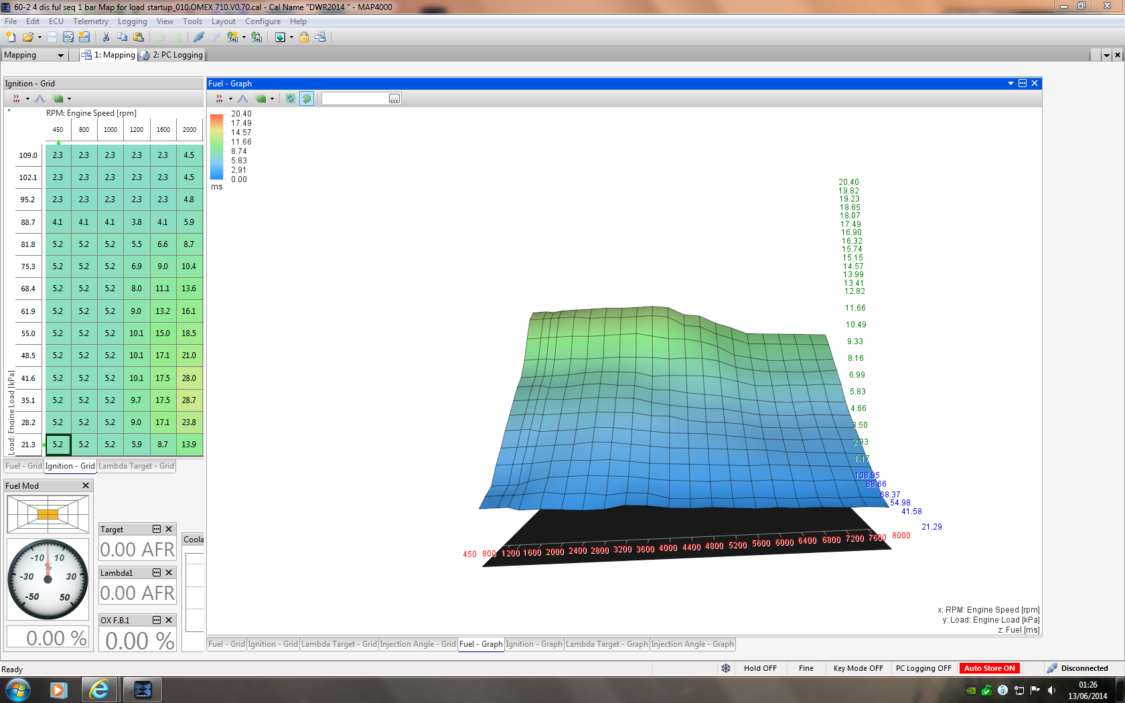Expand layers dropdown in Ignition Grid toolbar
The image size is (1125, 703).
click(69, 99)
